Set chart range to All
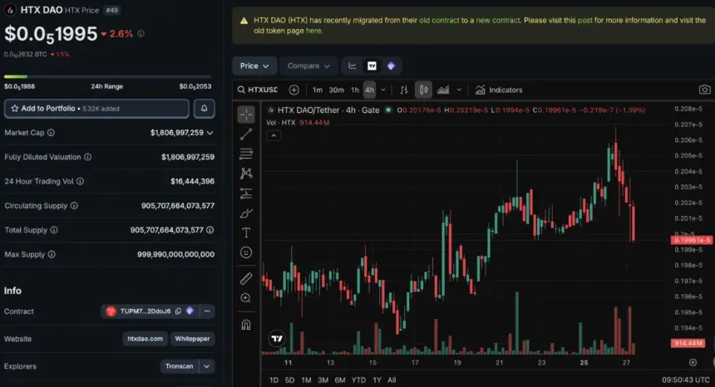715x387 pixels. point(392,380)
